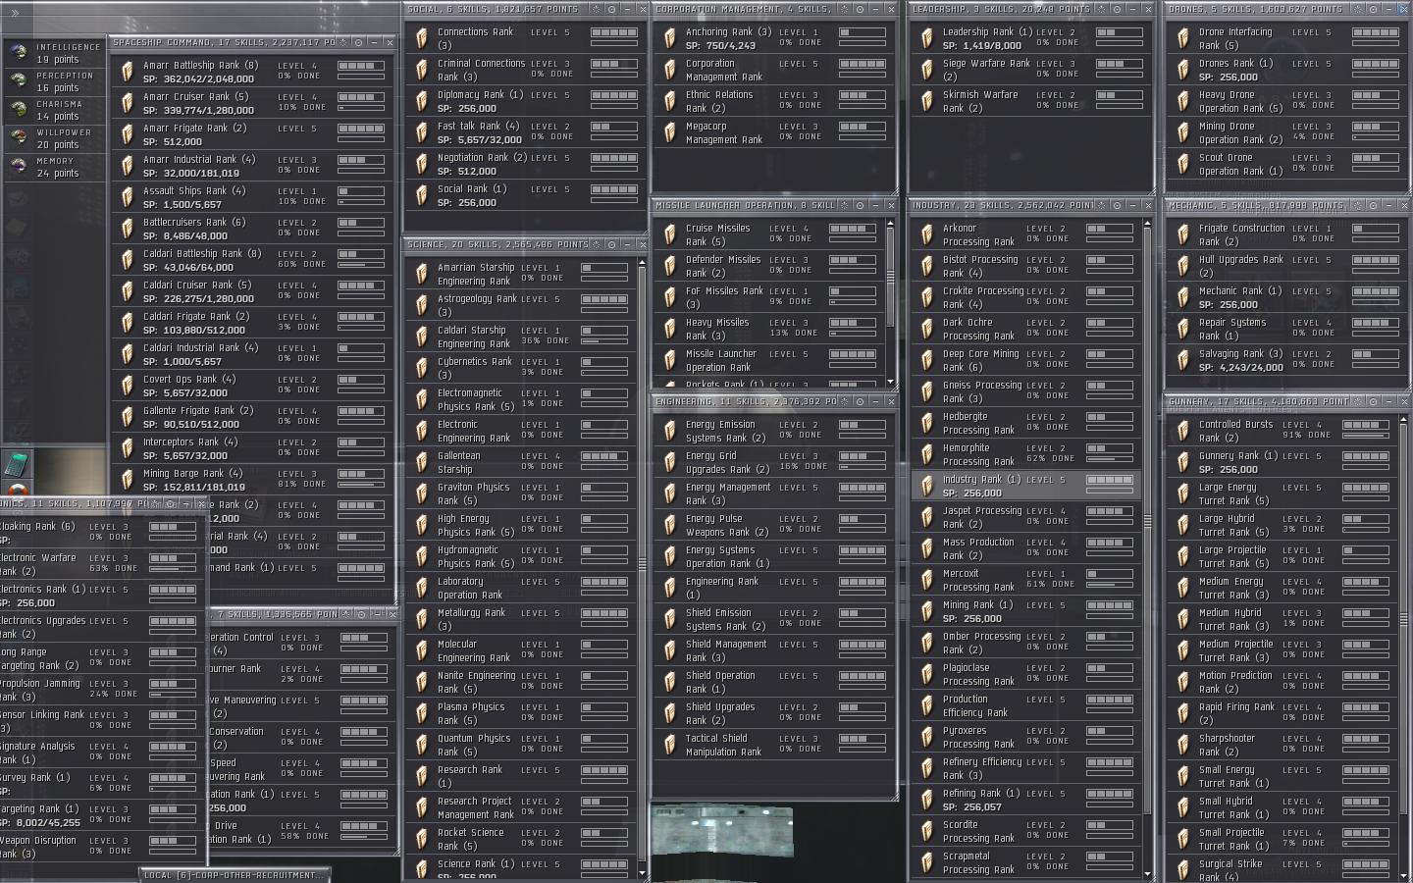Click the Willpower attribute brain icon
The width and height of the screenshot is (1413, 883).
pyautogui.click(x=18, y=137)
